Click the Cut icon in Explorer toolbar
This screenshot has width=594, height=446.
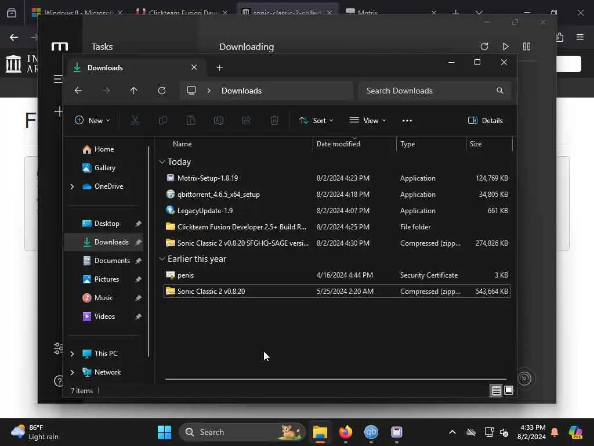[x=135, y=121]
